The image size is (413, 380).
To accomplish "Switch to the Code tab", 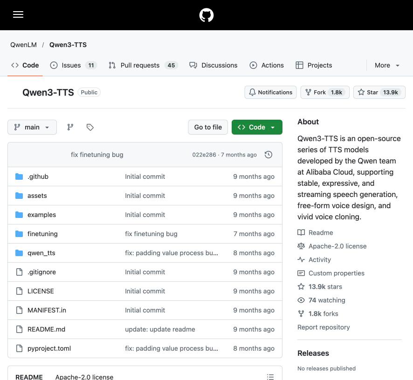I will tap(25, 65).
